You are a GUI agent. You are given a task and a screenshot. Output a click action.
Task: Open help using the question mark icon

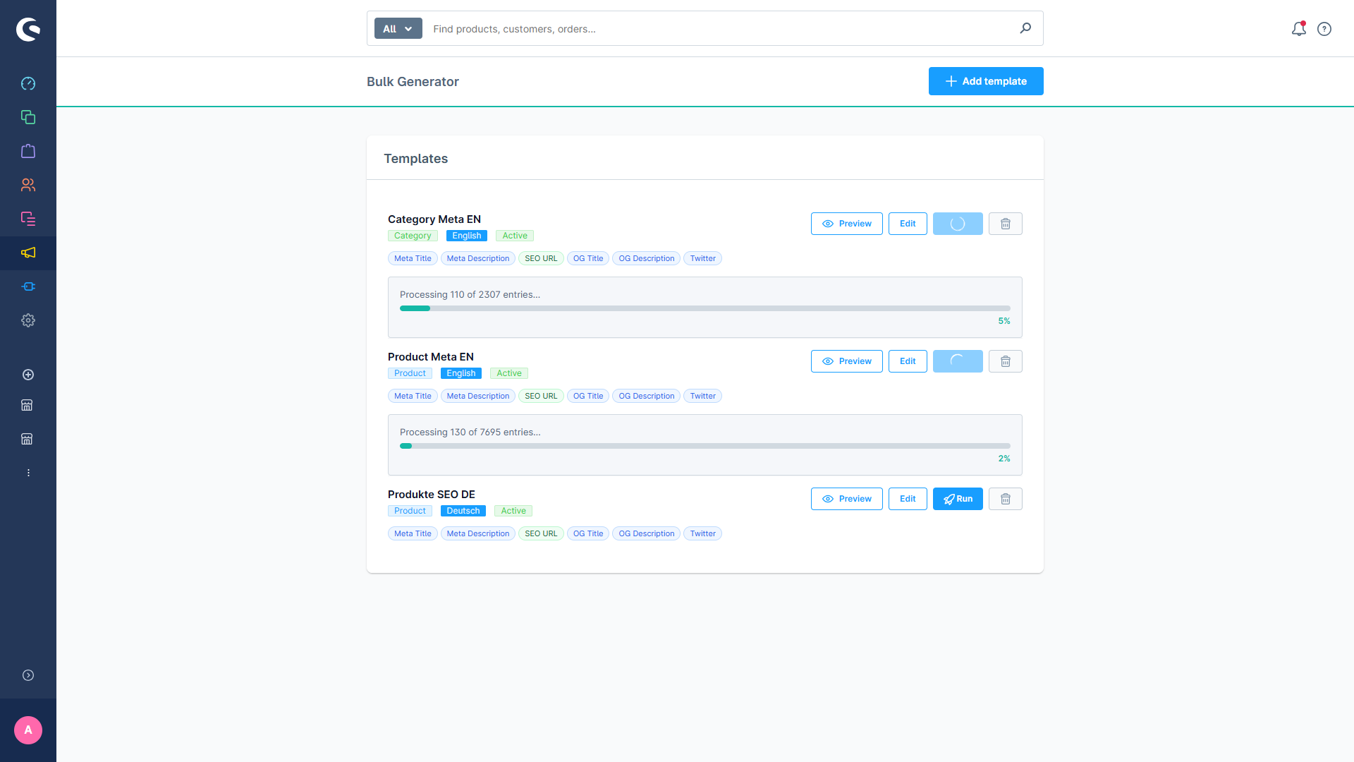(x=1324, y=29)
